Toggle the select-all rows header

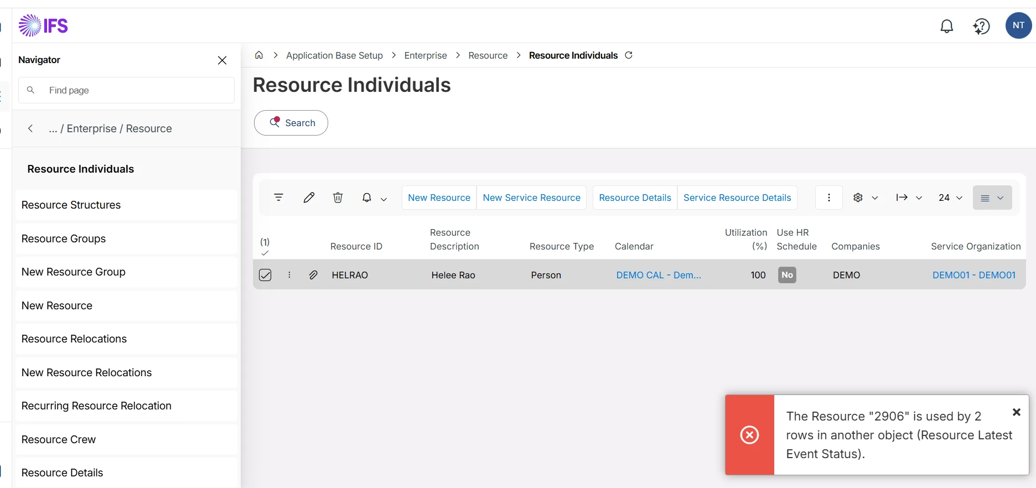pyautogui.click(x=265, y=247)
